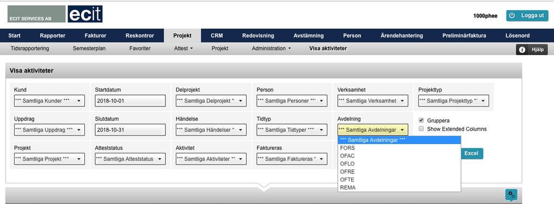This screenshot has height=204, width=554.
Task: Select the Projekt main tab
Action: 182,36
